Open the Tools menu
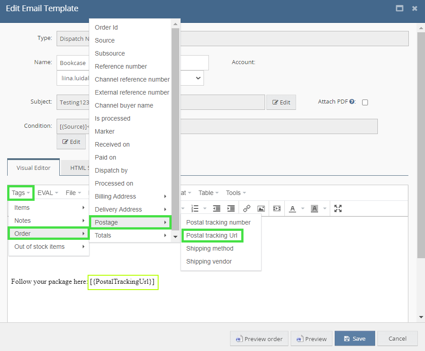The width and height of the screenshot is (425, 351). (236, 193)
